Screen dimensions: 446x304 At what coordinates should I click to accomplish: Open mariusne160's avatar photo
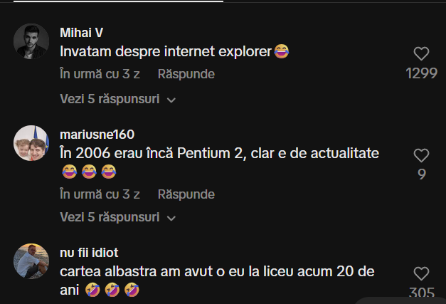pyautogui.click(x=31, y=143)
